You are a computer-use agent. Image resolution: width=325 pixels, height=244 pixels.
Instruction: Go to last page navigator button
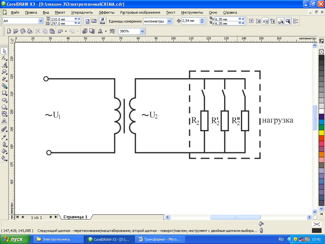coord(56,217)
